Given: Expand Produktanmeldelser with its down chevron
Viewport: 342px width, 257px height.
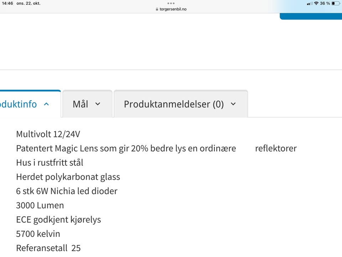Looking at the screenshot, I should (x=233, y=104).
